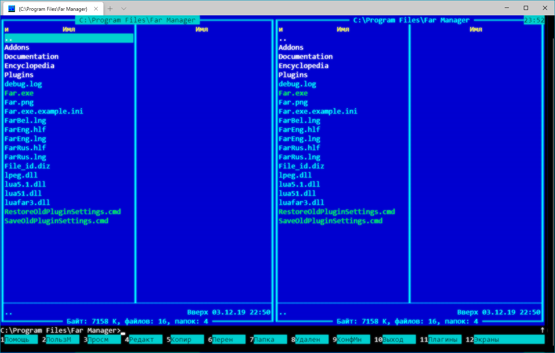
Task: Select lua5.1.dll in left panel
Action: point(25,184)
